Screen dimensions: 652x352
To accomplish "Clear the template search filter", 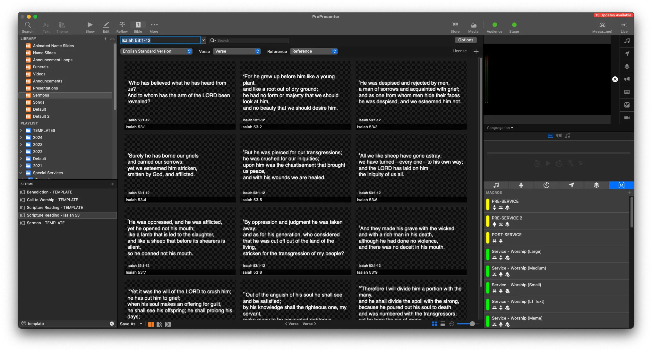I will pyautogui.click(x=112, y=323).
